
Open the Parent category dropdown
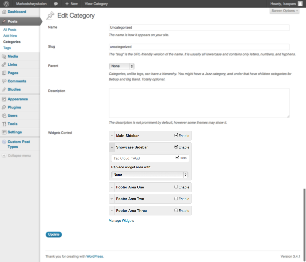coord(122,66)
